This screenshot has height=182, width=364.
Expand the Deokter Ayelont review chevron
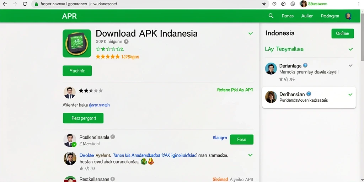pyautogui.click(x=251, y=155)
